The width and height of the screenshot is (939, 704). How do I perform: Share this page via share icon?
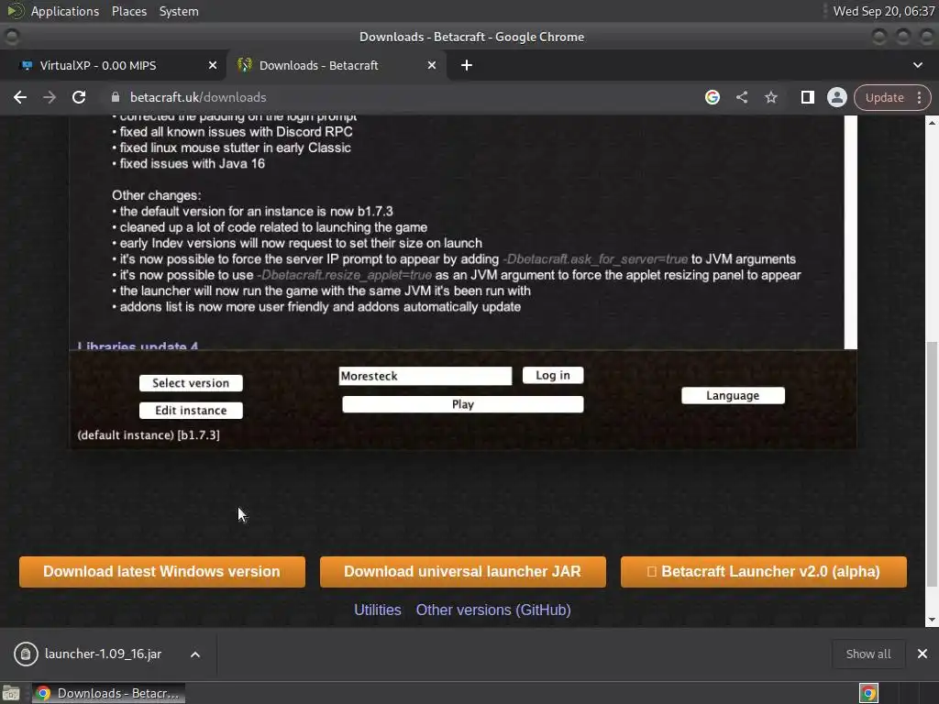point(742,97)
